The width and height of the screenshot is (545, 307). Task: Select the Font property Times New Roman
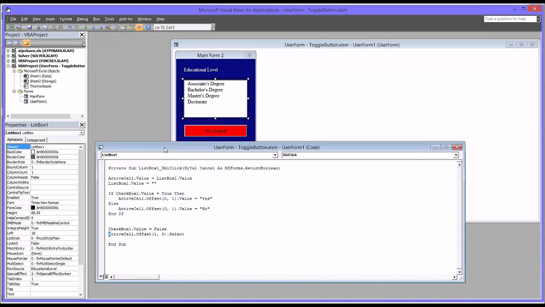(54, 203)
